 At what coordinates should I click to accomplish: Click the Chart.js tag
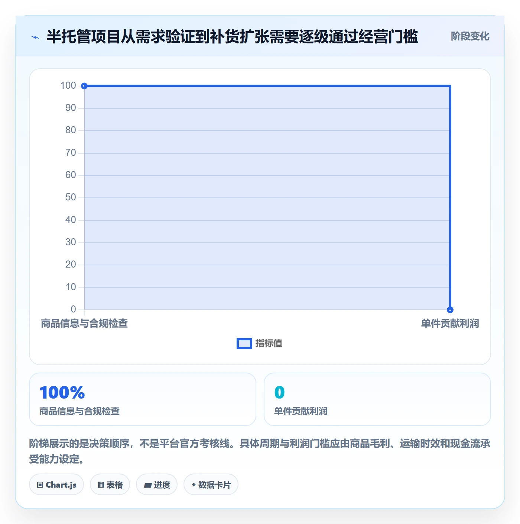[x=56, y=485]
